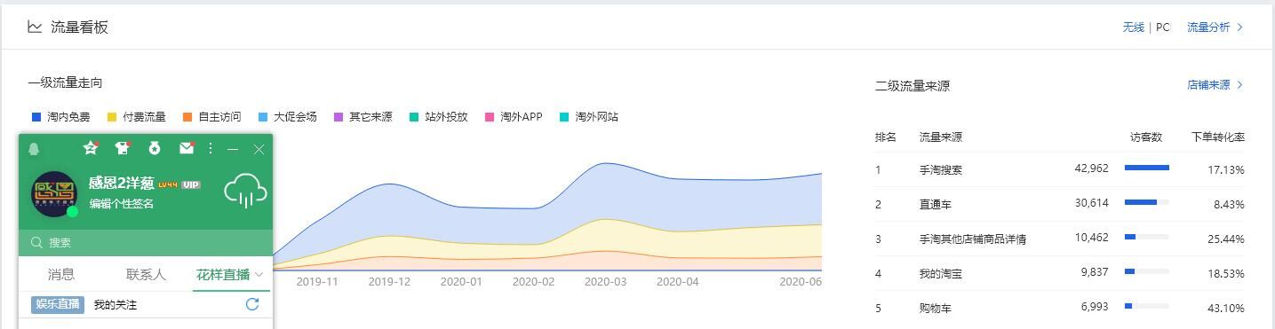Toggle the 站外投放 legend series
Screen dimensions: 1275x329
439,117
